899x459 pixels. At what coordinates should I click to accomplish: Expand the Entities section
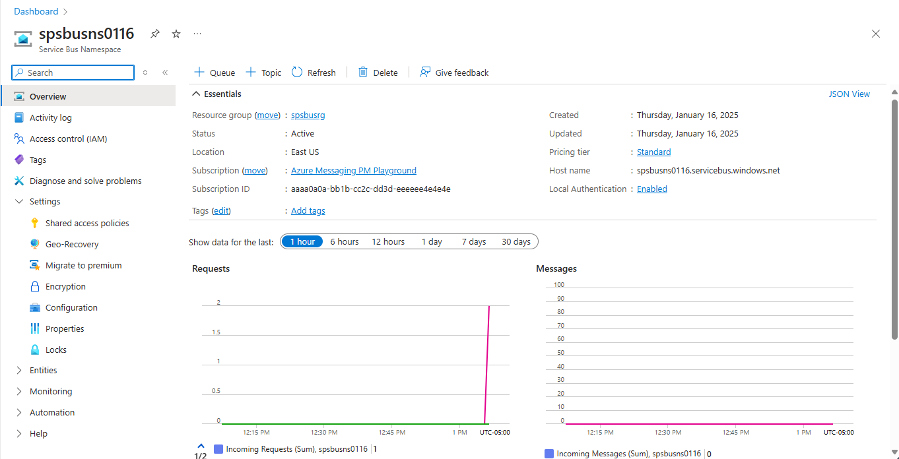[42, 370]
